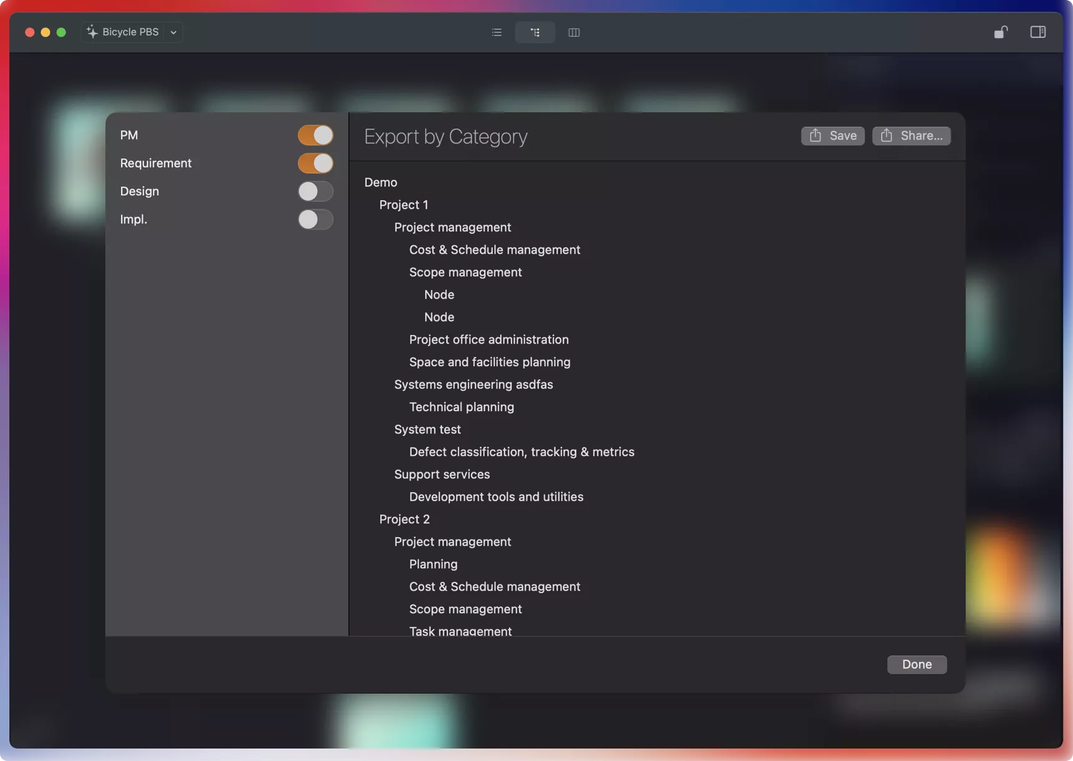Toggle the right sidebar panel icon

coord(1037,32)
